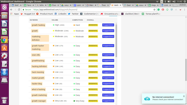The width and height of the screenshot is (187, 105).
Task: Reload the current page
Action: click(19, 10)
